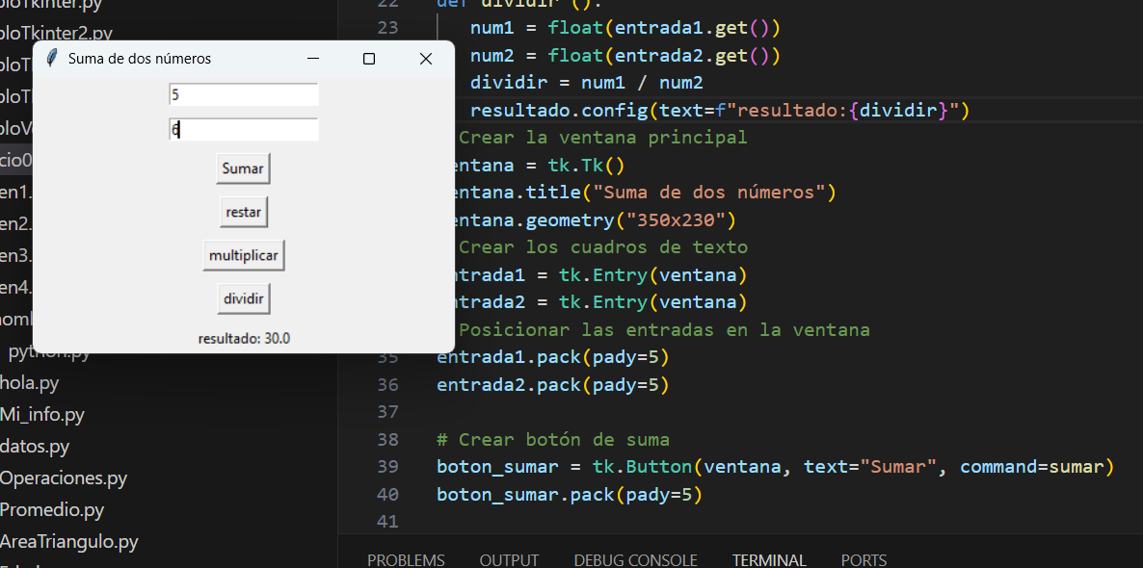Focus the first entry field containing 5
This screenshot has width=1143, height=568.
243,95
